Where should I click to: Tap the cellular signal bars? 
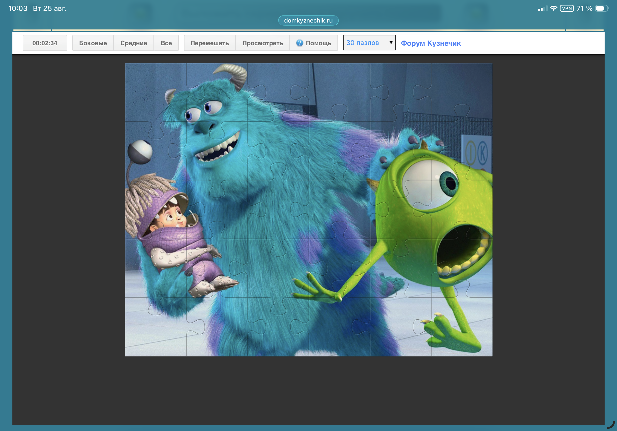(543, 9)
